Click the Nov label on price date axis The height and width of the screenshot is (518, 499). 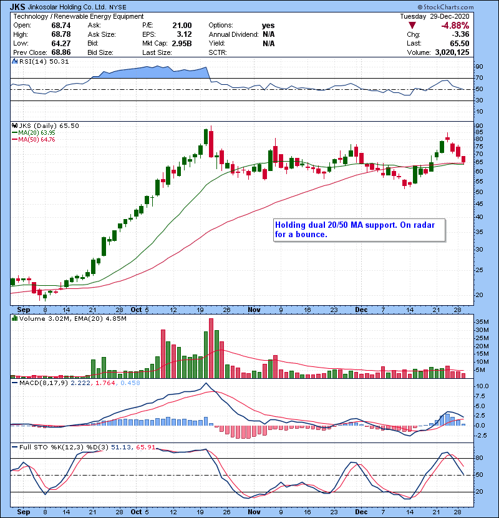[253, 309]
